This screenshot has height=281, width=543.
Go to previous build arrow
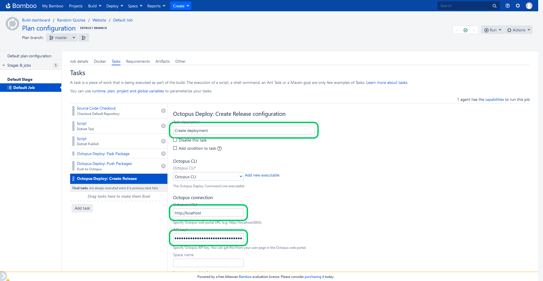457,30
